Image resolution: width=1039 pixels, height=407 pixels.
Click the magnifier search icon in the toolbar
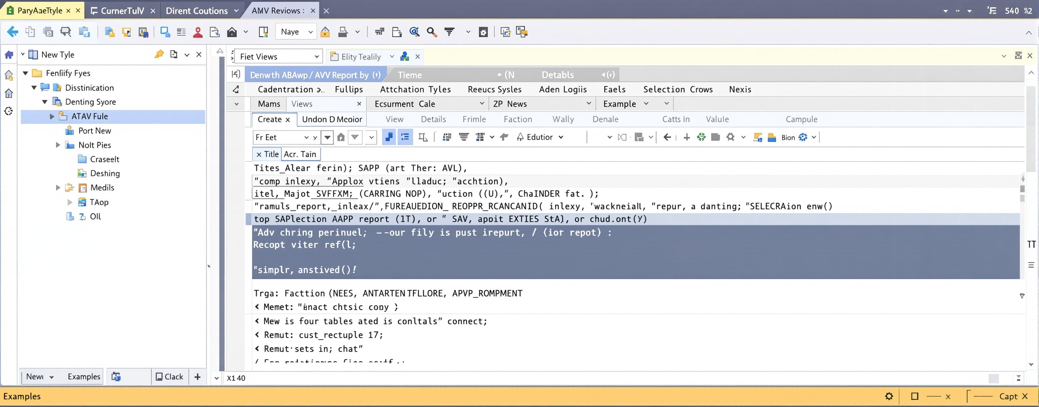click(432, 32)
